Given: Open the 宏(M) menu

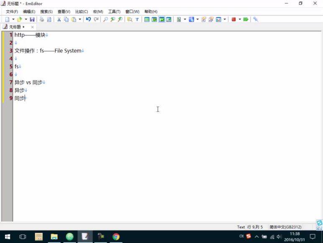Looking at the screenshot, I should (x=98, y=12).
